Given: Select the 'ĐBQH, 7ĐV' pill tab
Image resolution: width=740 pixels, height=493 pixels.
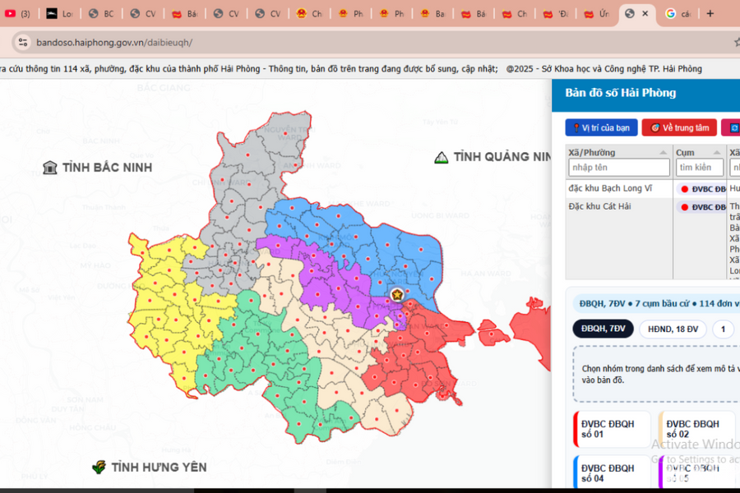Looking at the screenshot, I should point(604,329).
